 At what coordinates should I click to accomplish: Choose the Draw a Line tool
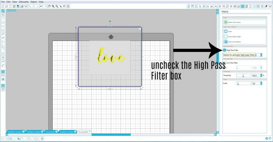click(3, 19)
